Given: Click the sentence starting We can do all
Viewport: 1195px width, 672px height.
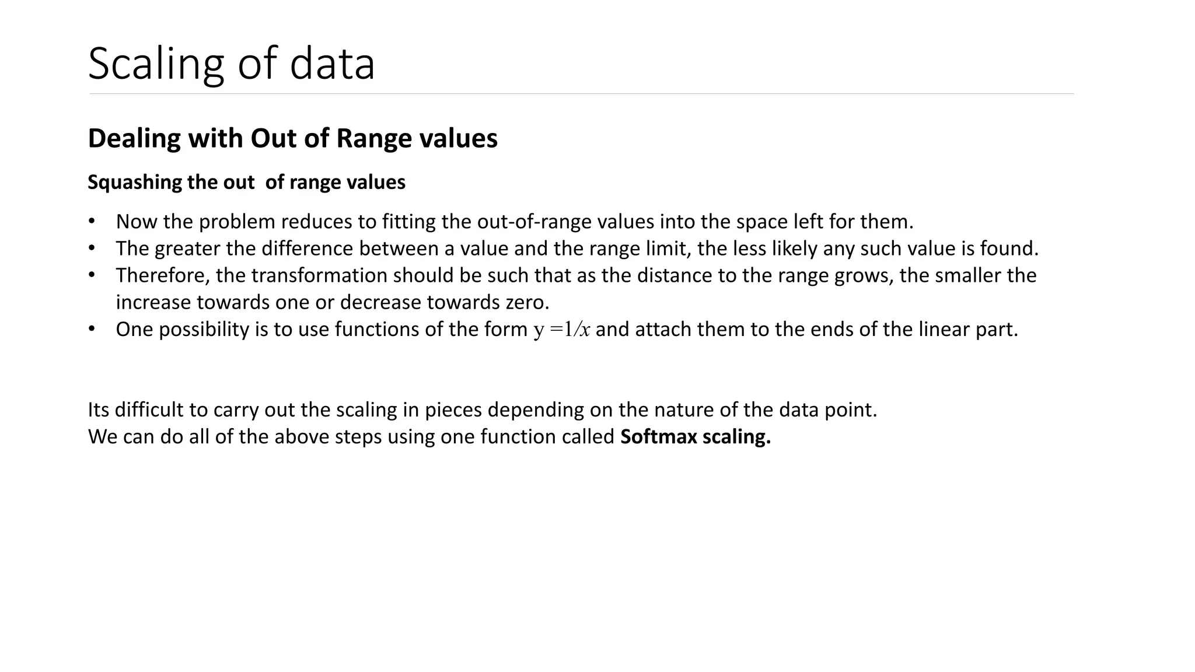Looking at the screenshot, I should tap(429, 436).
